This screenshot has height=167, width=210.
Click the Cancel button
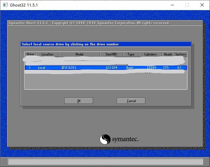click(131, 101)
